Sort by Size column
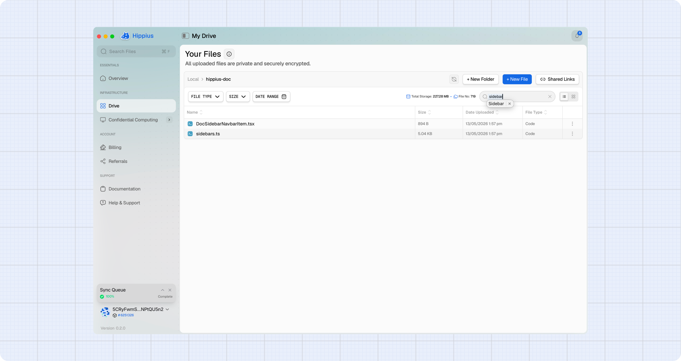This screenshot has width=681, height=361. [424, 112]
